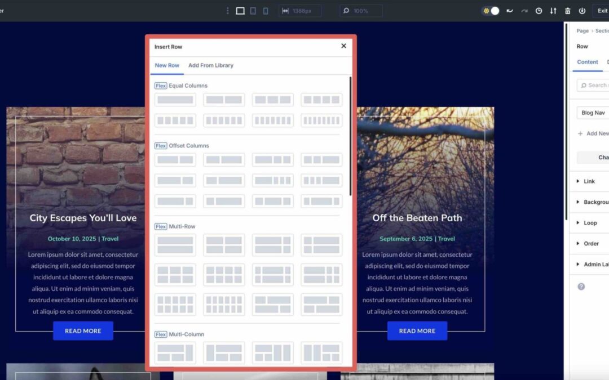Click the zoom level 100% control
Screen dimensions: 609x380
[361, 10]
